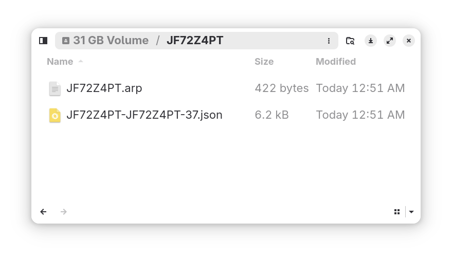This screenshot has width=452, height=258.
Task: Switch to grid view
Action: pos(397,212)
